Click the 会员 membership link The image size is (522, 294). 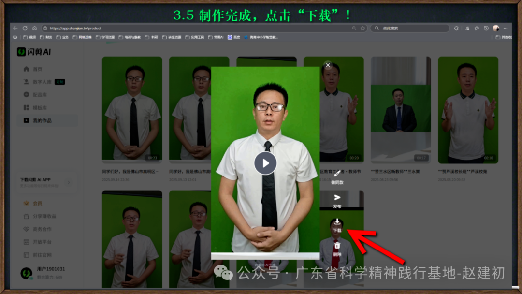coord(37,204)
